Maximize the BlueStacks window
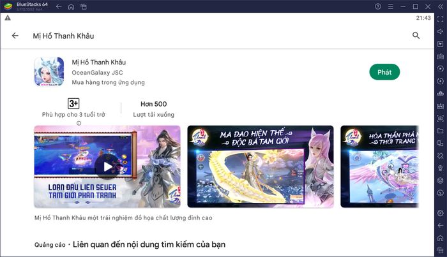This screenshot has width=447, height=257. [x=416, y=6]
